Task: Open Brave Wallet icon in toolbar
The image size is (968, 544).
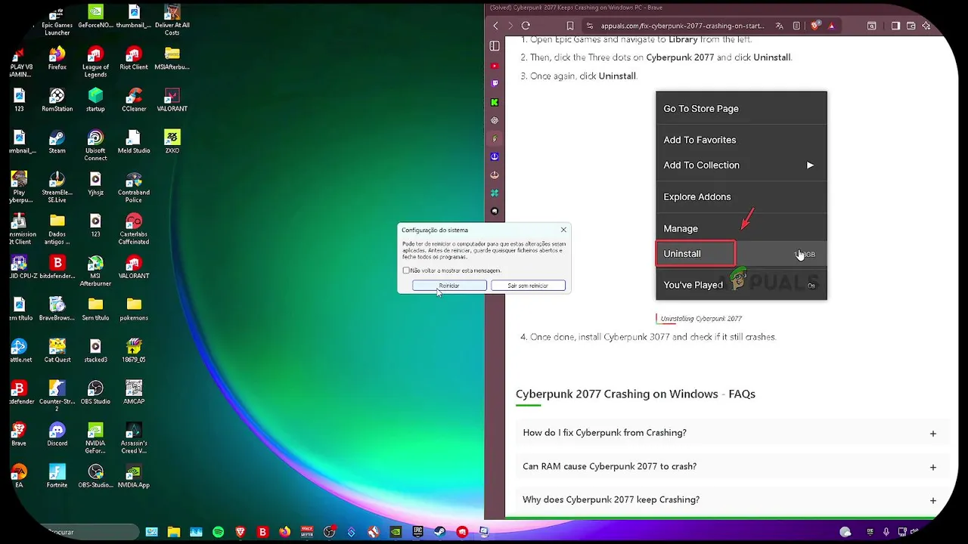Action: coord(911,26)
